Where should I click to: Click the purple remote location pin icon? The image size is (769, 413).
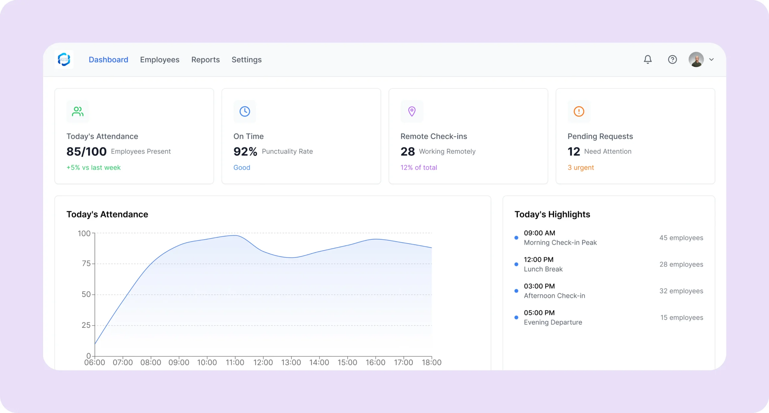(412, 111)
